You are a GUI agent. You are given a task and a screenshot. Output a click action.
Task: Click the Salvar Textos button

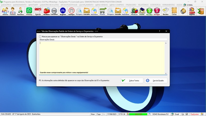(132, 81)
